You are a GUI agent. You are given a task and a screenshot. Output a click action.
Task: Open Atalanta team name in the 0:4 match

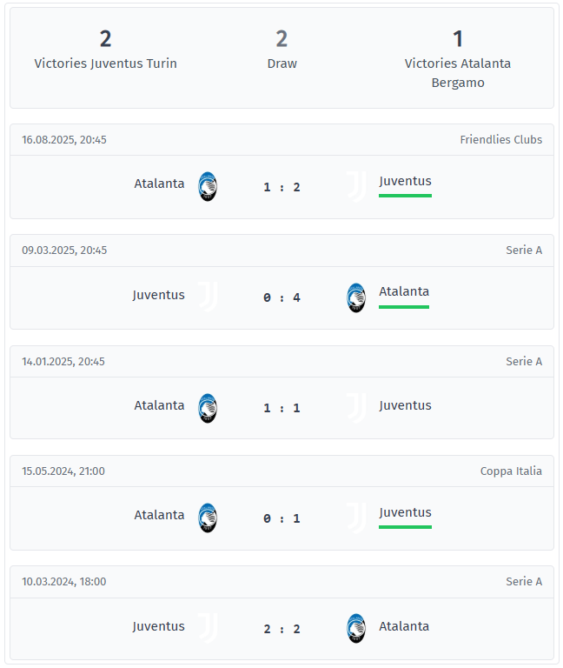pos(404,291)
